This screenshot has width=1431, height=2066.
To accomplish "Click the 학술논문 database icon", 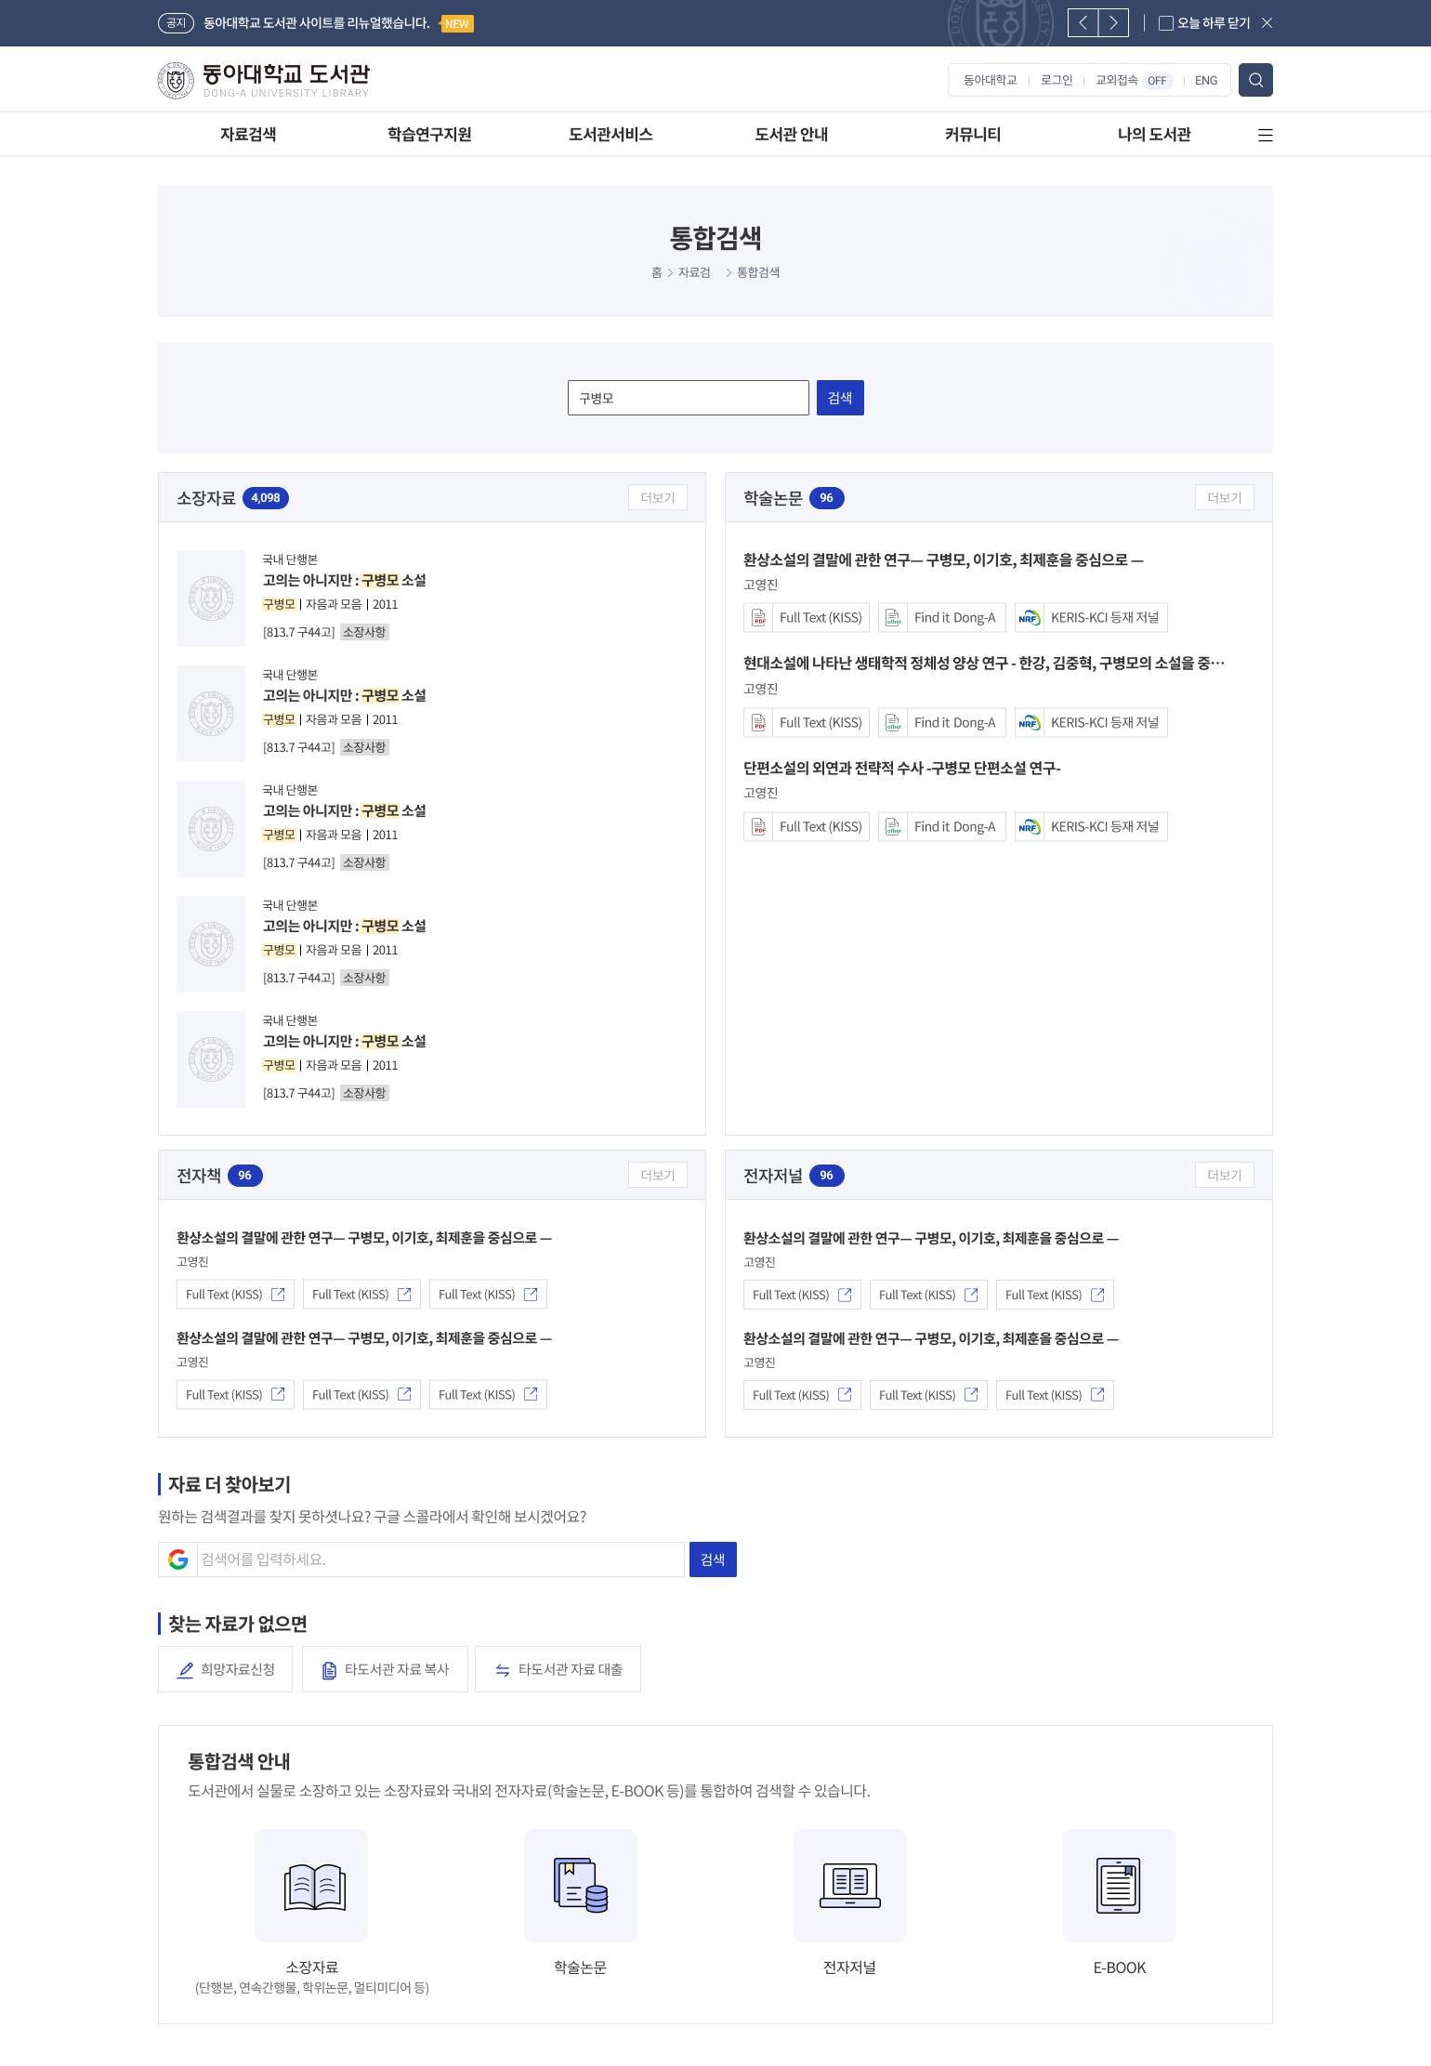I will (581, 1886).
